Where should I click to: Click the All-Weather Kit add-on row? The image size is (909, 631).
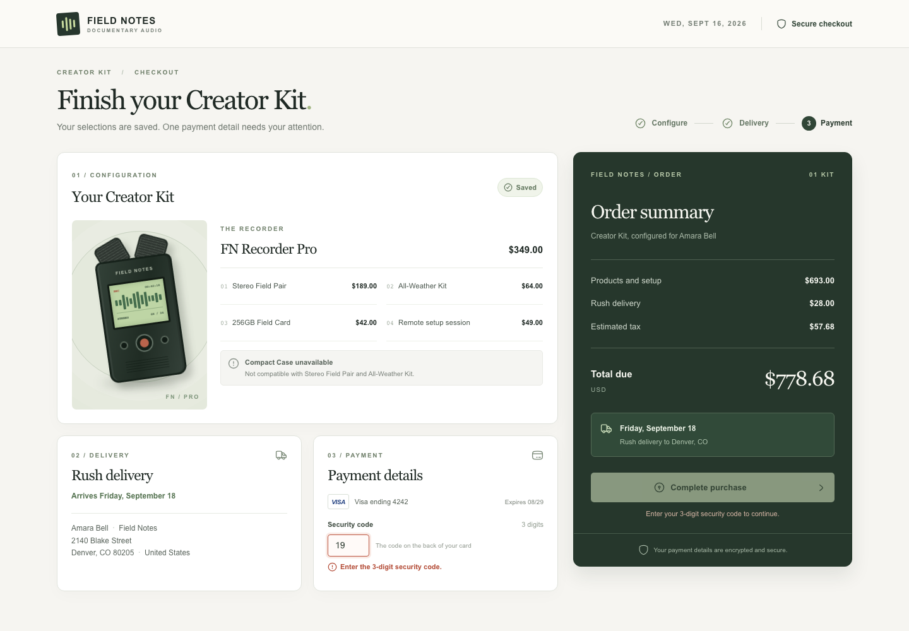(x=465, y=286)
